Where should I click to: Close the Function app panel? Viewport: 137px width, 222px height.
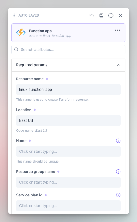(120, 15)
